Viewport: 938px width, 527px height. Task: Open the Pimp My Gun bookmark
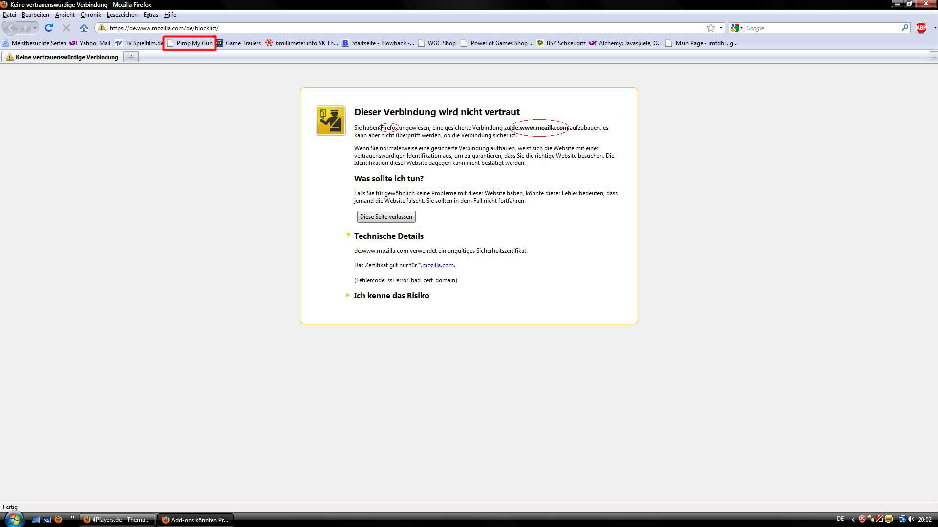pyautogui.click(x=190, y=43)
